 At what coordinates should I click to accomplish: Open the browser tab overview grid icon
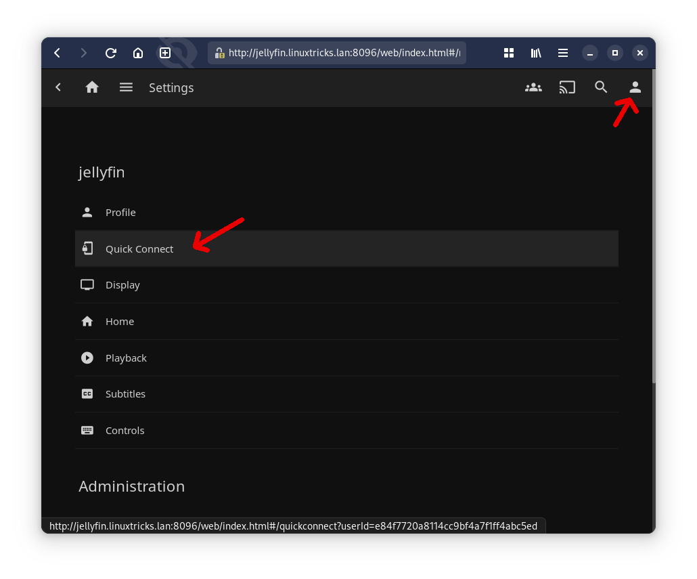(x=509, y=53)
